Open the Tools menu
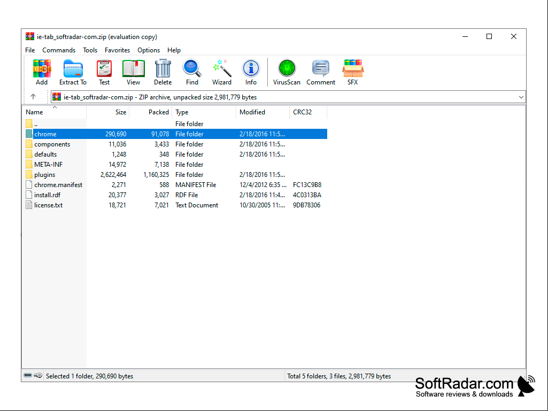 (x=90, y=50)
